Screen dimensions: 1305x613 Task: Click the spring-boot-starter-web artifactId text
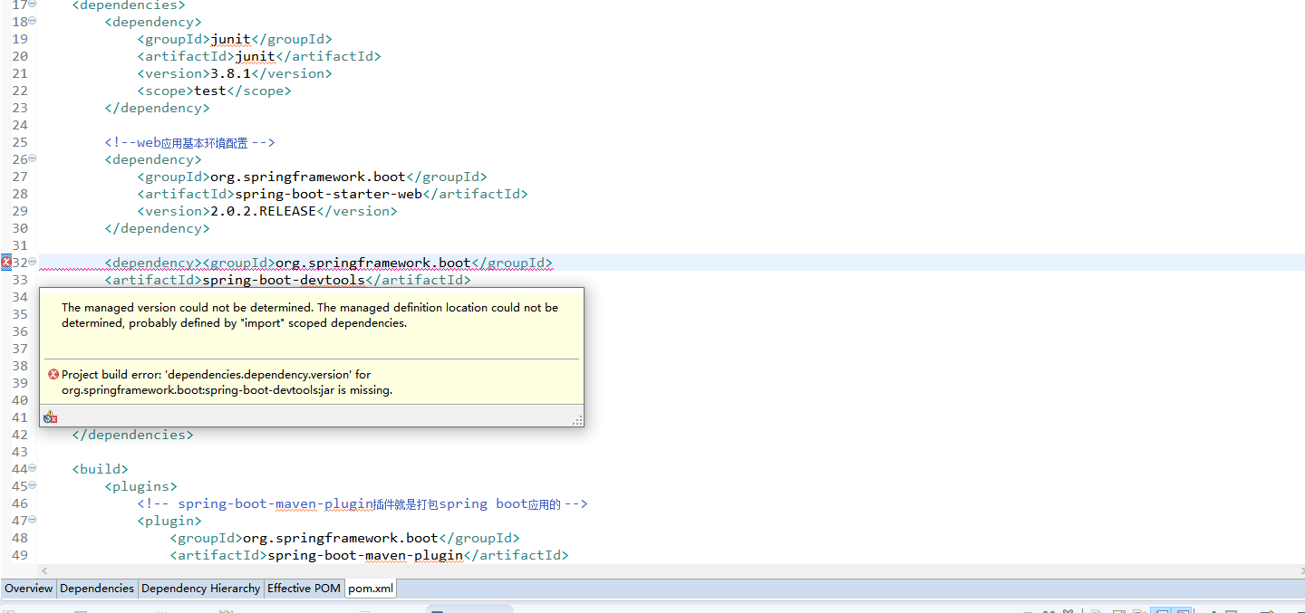(x=328, y=194)
